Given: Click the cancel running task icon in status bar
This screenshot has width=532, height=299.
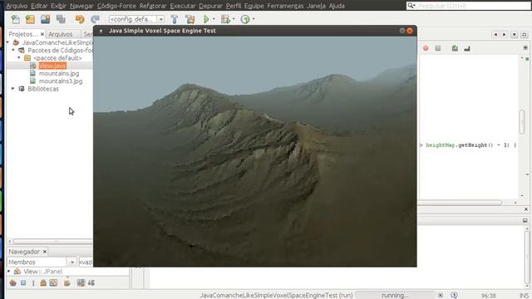Looking at the screenshot, I should (x=440, y=296).
